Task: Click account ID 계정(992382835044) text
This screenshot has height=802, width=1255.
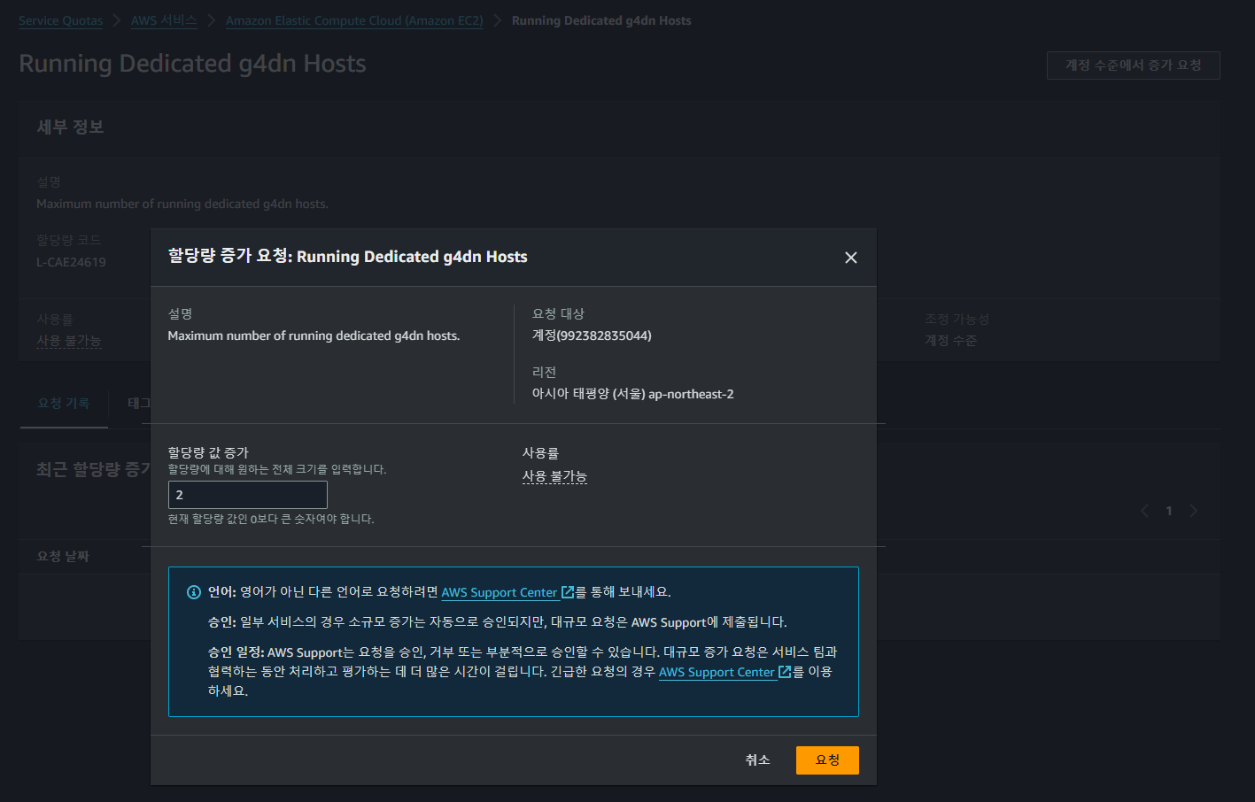Action: 592,335
